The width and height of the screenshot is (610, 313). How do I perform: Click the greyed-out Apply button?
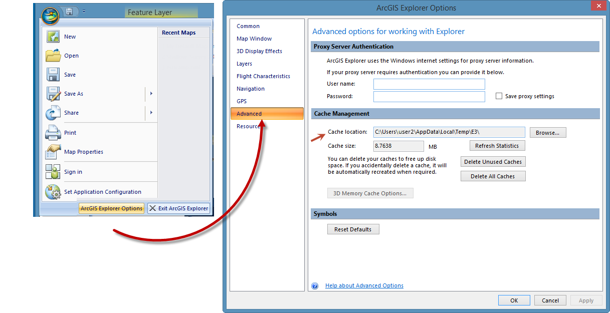586,300
